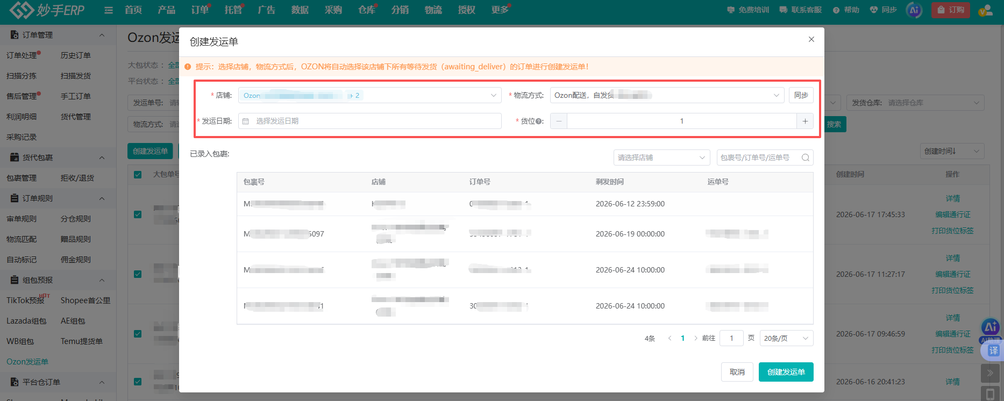Open the 创建时间 sort dropdown
Image resolution: width=1004 pixels, height=401 pixels.
[x=952, y=151]
